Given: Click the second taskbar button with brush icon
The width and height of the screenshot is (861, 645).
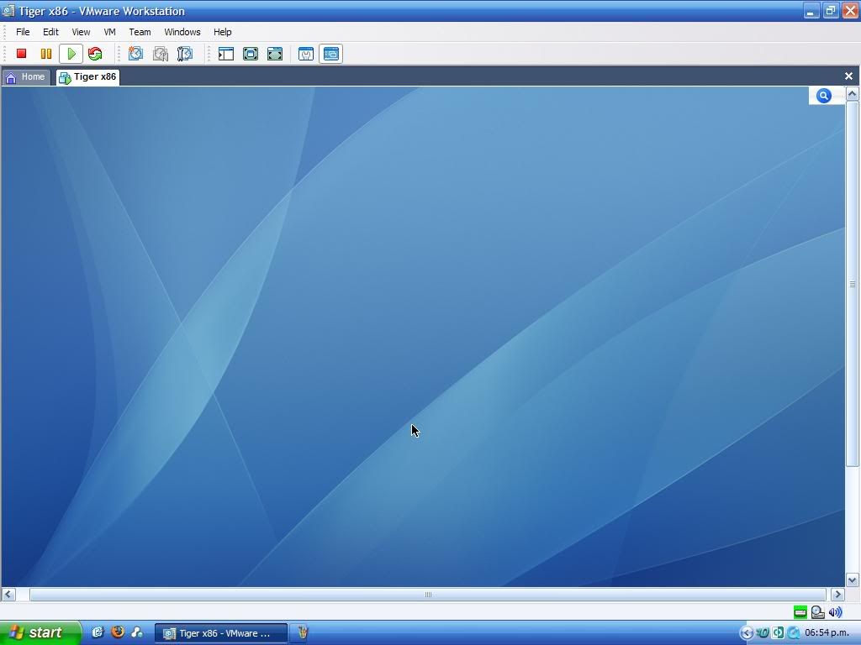Looking at the screenshot, I should pyautogui.click(x=302, y=633).
